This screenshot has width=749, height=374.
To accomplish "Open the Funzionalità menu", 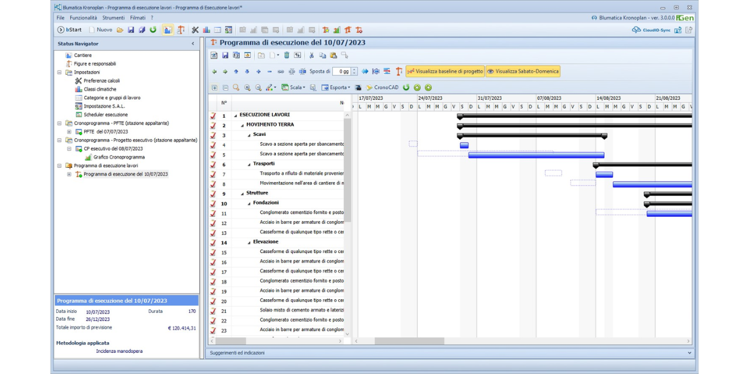I will pos(83,18).
